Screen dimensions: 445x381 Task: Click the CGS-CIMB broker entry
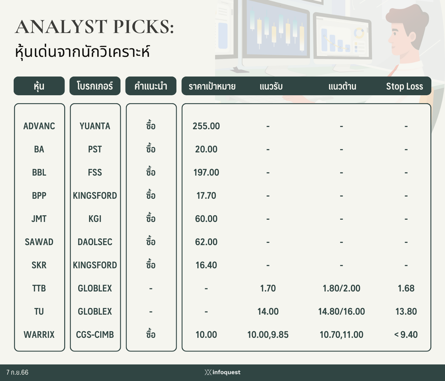95,335
